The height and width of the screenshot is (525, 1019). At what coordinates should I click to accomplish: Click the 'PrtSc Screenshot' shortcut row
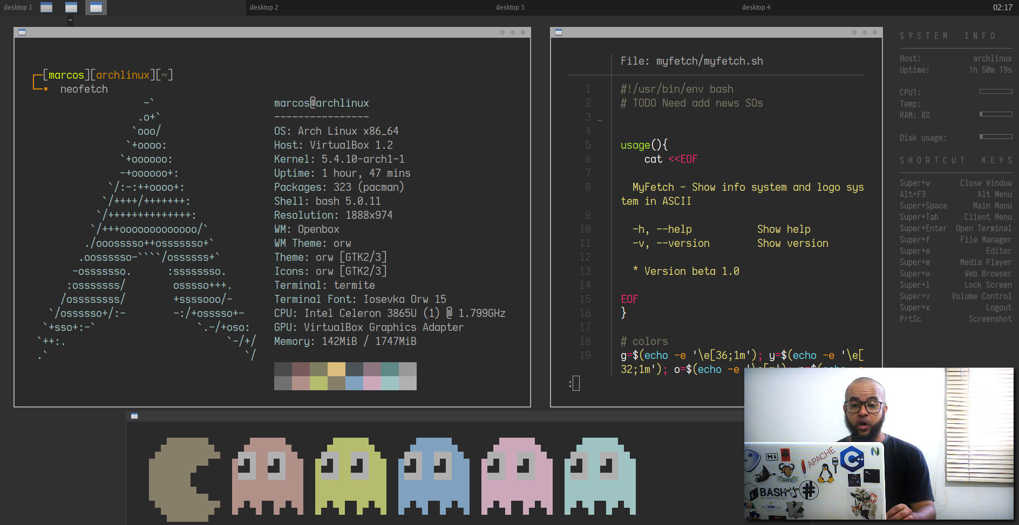click(956, 319)
